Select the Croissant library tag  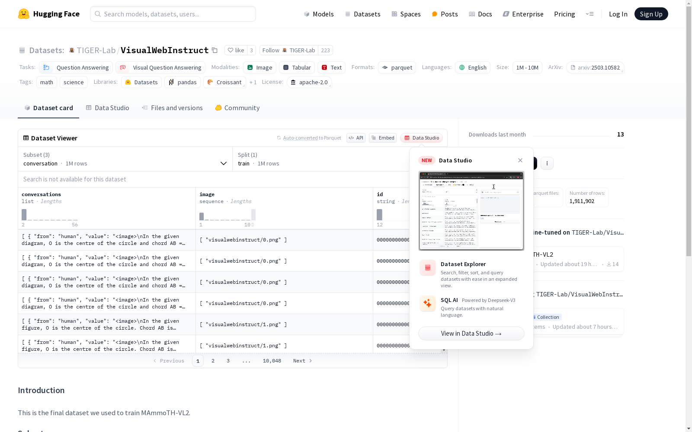224,82
